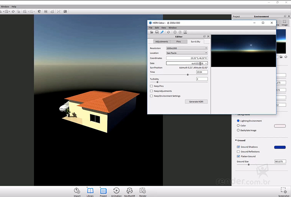Toggle the Ground Reflections checkbox
The height and width of the screenshot is (197, 291).
pos(238,152)
